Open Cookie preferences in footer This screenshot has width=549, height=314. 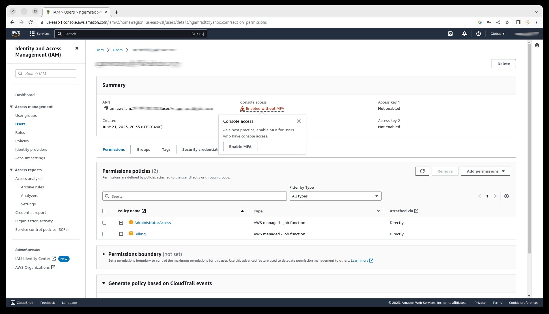click(x=524, y=303)
